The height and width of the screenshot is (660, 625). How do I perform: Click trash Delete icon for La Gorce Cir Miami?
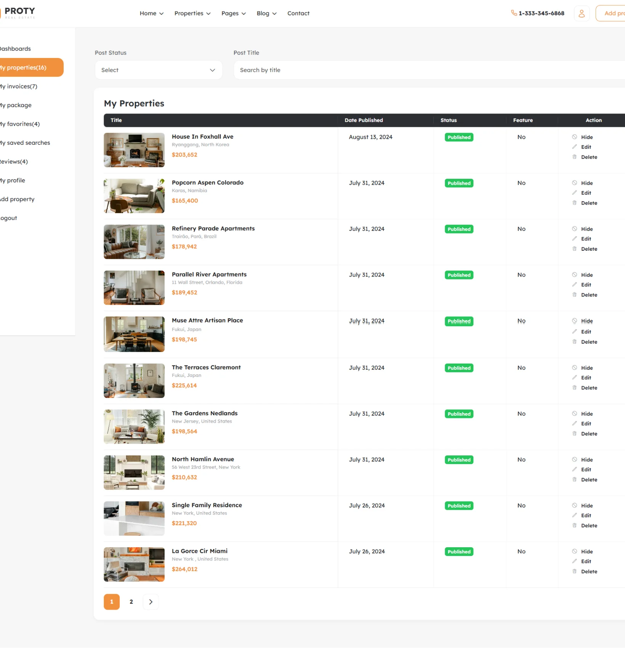coord(574,571)
